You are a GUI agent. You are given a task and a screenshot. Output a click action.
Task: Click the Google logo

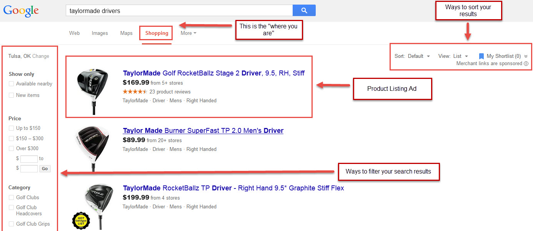click(x=20, y=10)
